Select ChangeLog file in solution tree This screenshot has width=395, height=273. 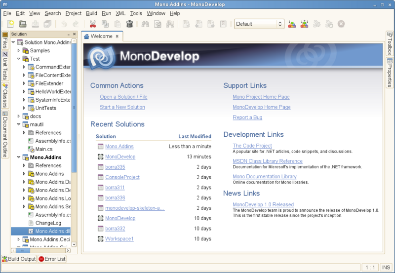[48, 223]
